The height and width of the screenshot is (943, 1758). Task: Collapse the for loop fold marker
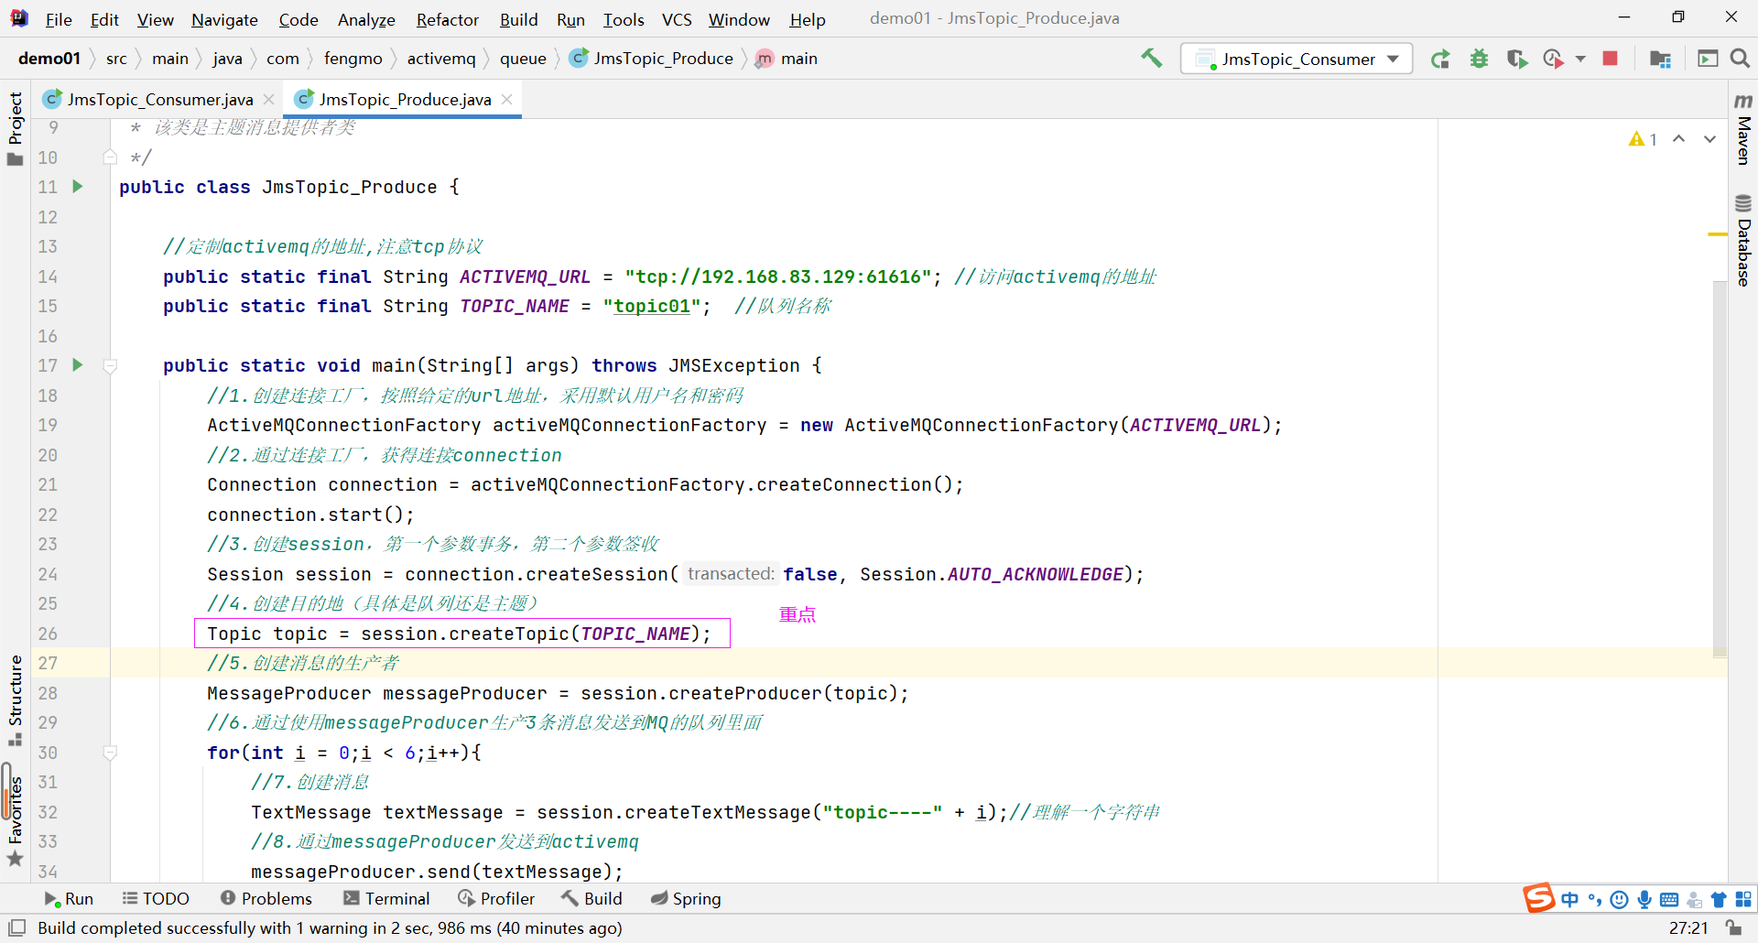pyautogui.click(x=110, y=753)
